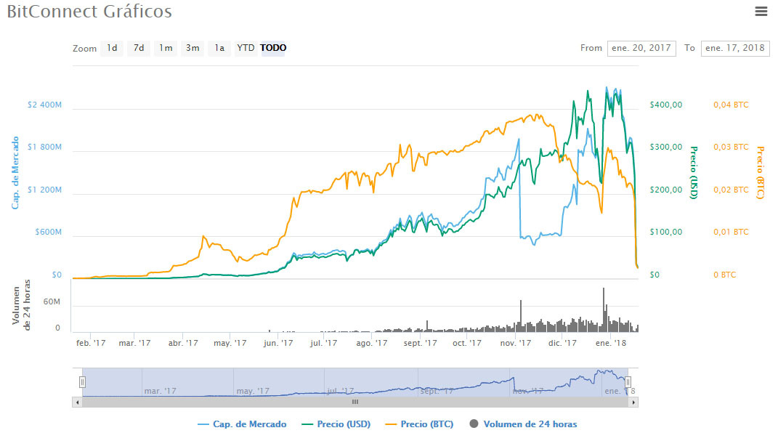Click the scrollbar's right arrow

634,402
